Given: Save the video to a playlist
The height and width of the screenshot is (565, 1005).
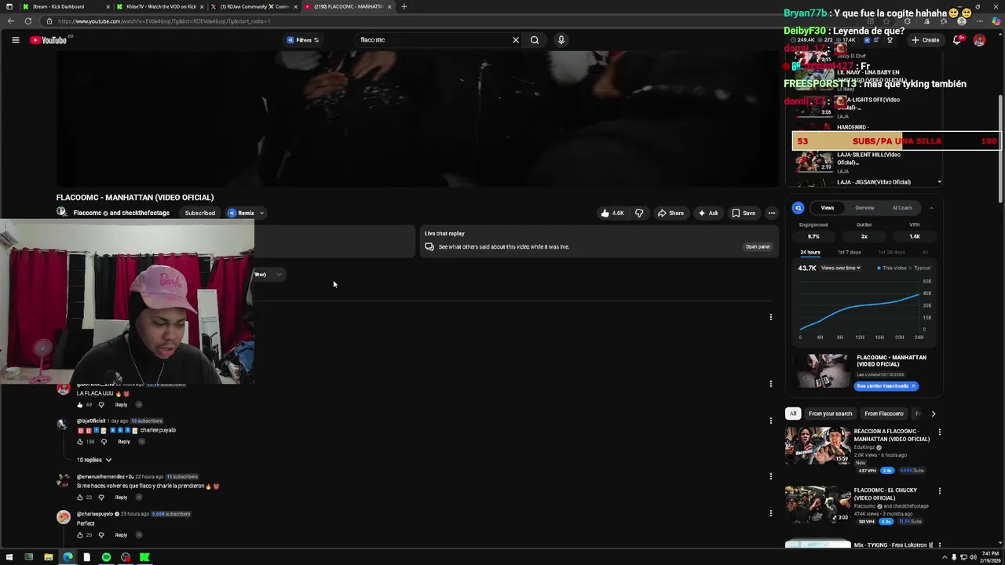Looking at the screenshot, I should point(744,213).
